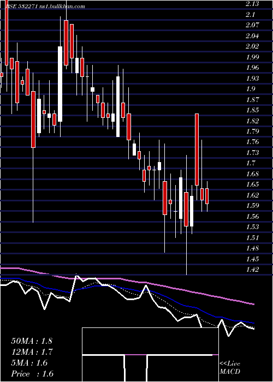The image size is (273, 382).
Task: Click the 1.82 price level label
Action: 252,121
